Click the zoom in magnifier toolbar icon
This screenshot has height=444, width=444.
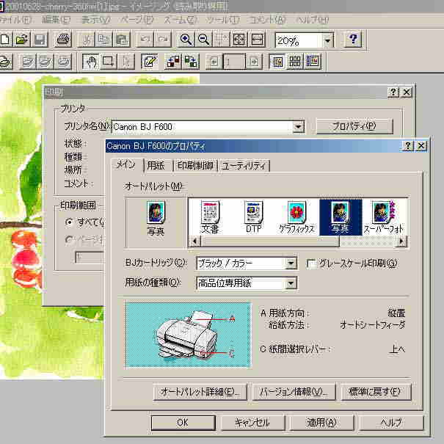186,40
